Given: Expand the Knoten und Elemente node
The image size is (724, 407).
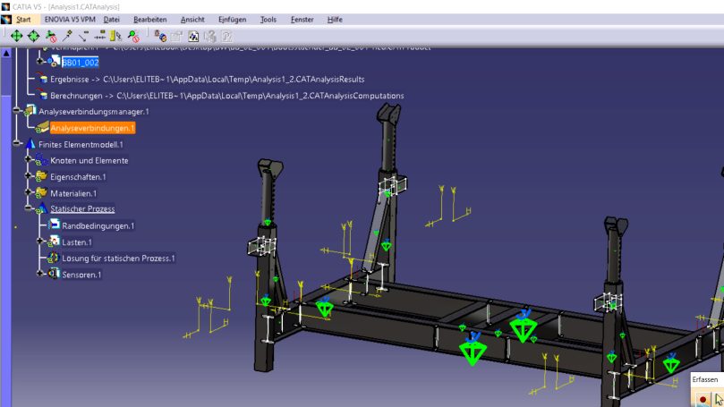Looking at the screenshot, I should 29,160.
